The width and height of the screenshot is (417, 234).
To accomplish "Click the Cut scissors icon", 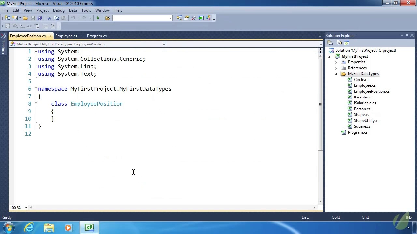I will point(50,18).
